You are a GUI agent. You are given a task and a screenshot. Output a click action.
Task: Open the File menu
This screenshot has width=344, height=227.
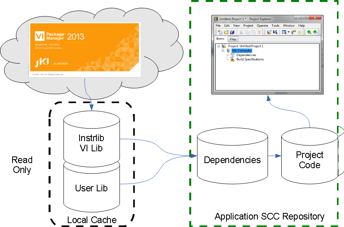pos(218,25)
